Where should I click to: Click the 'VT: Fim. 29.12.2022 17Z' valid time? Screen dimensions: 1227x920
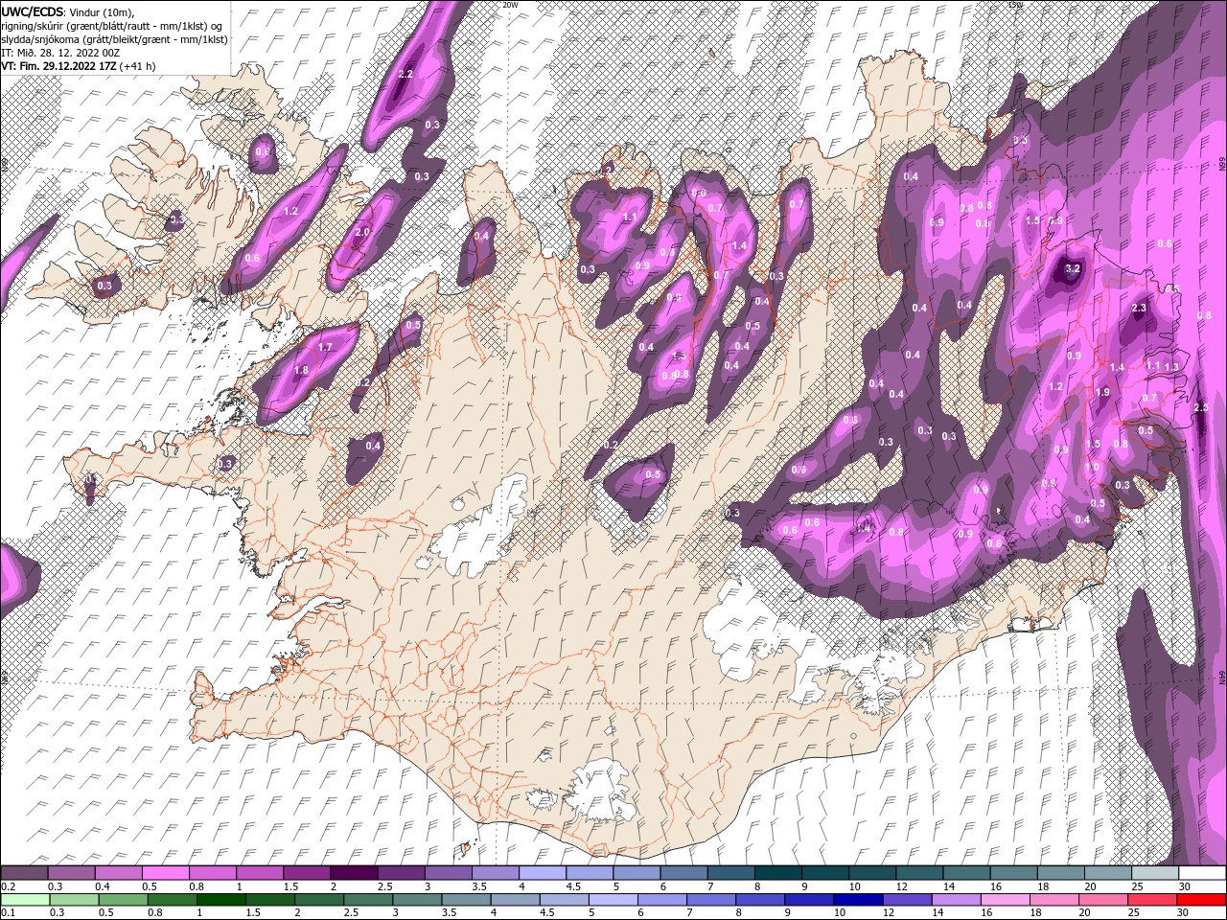59,66
